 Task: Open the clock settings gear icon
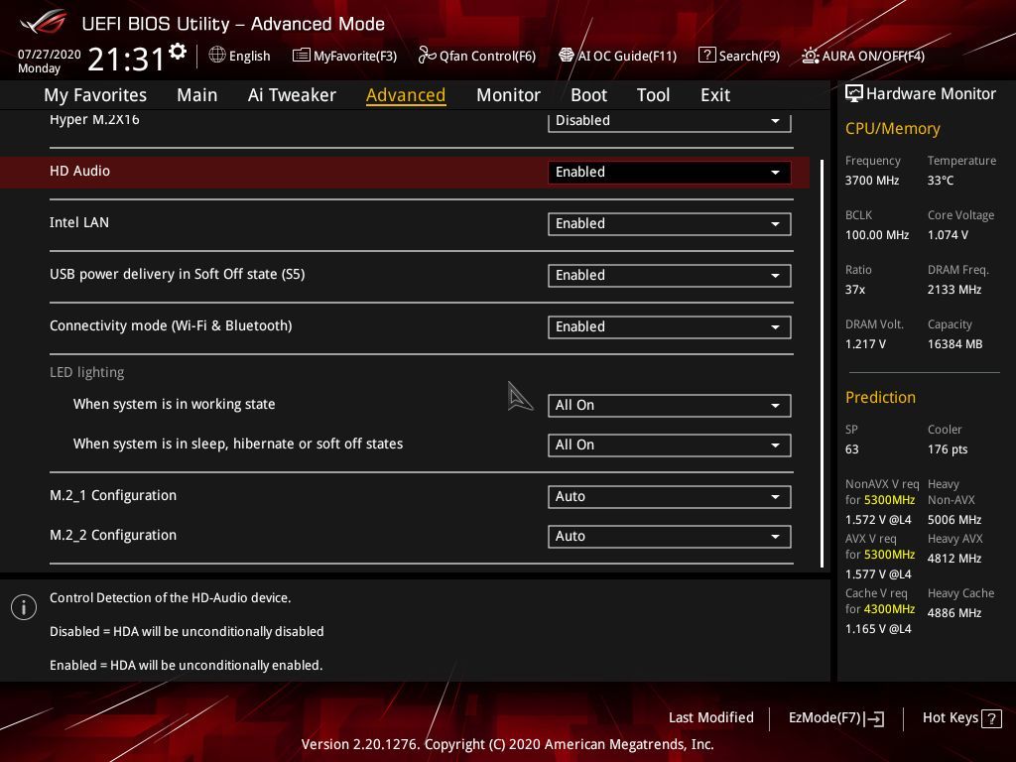[178, 52]
